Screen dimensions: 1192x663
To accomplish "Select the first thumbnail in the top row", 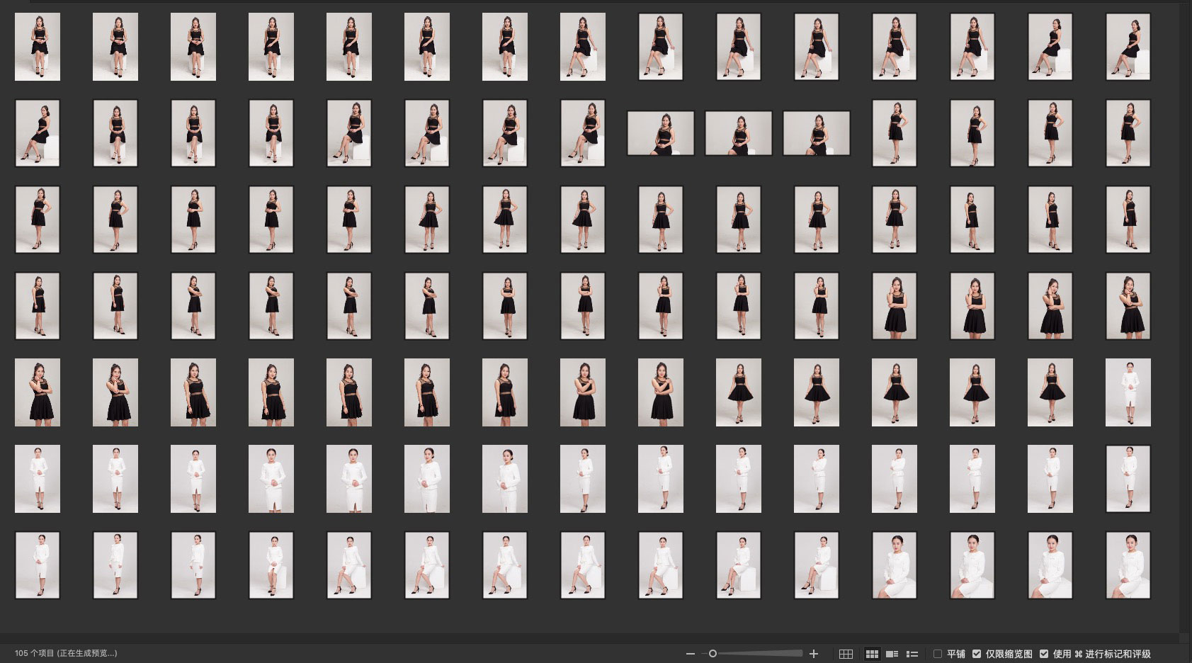I will point(38,47).
